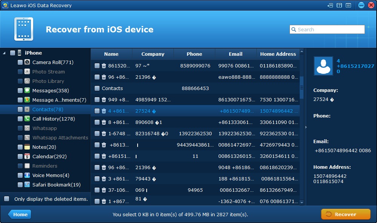The width and height of the screenshot is (377, 223).
Task: Collapse the contact detail panel arrow
Action: coord(306,127)
